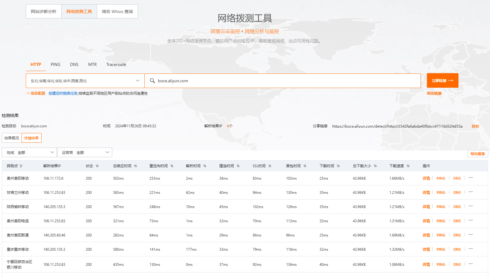This screenshot has width=490, height=277.
Task: Click the 解析结果IP column header
Action: pyautogui.click(x=52, y=166)
